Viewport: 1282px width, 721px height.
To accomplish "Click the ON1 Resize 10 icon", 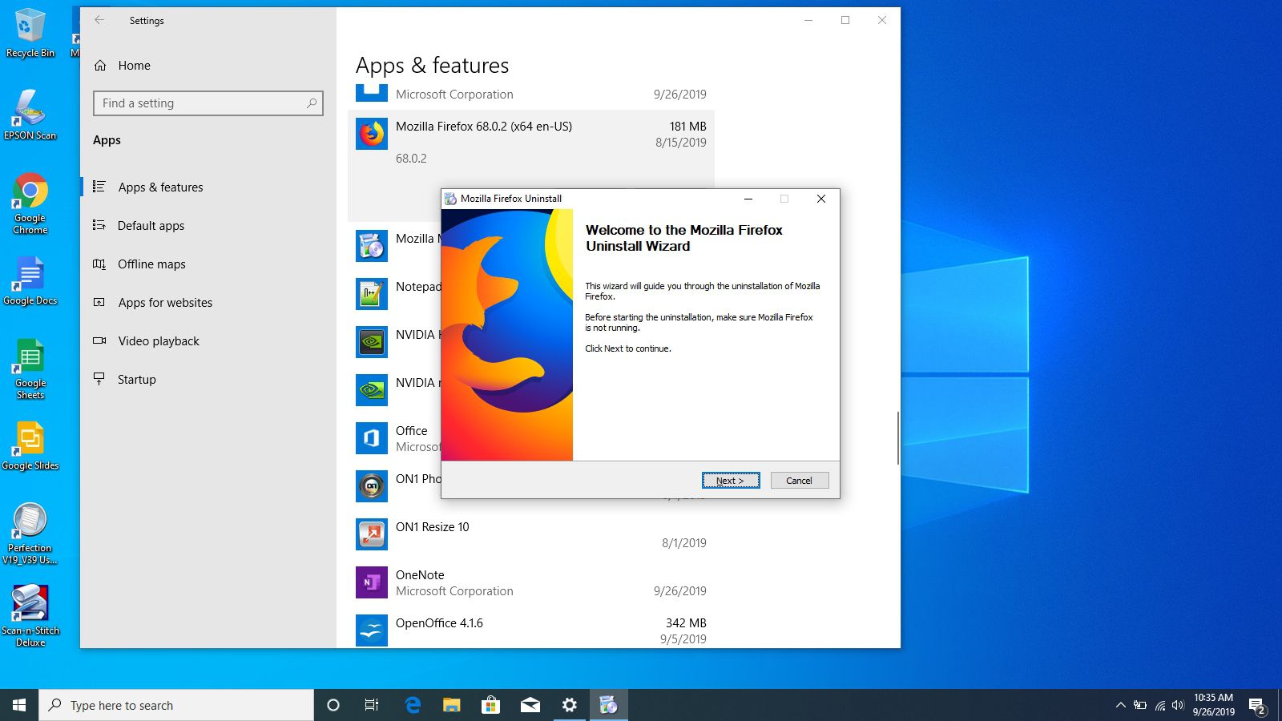I will [372, 534].
